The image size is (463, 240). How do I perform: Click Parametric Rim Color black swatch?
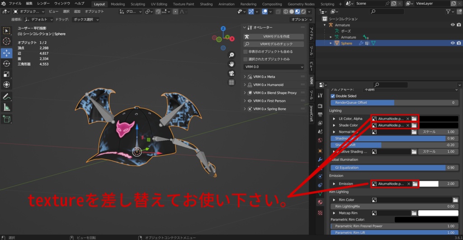coord(427,220)
